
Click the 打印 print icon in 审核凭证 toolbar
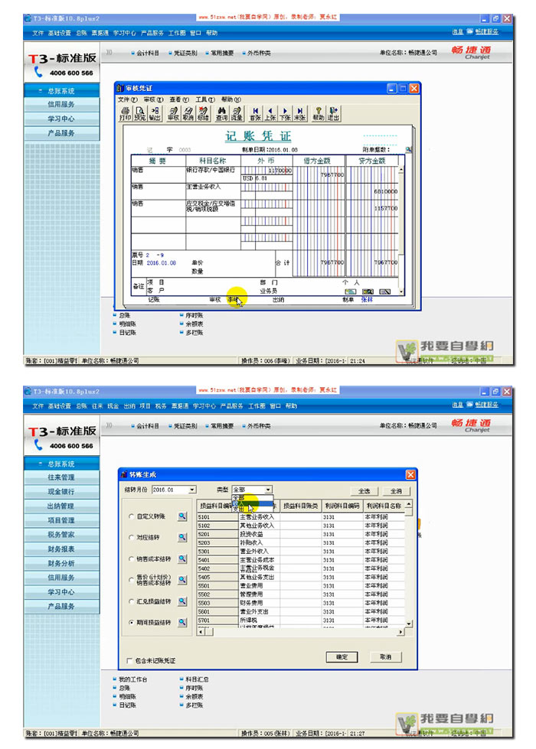(126, 114)
